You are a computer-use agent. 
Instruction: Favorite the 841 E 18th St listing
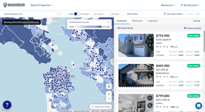[150, 98]
